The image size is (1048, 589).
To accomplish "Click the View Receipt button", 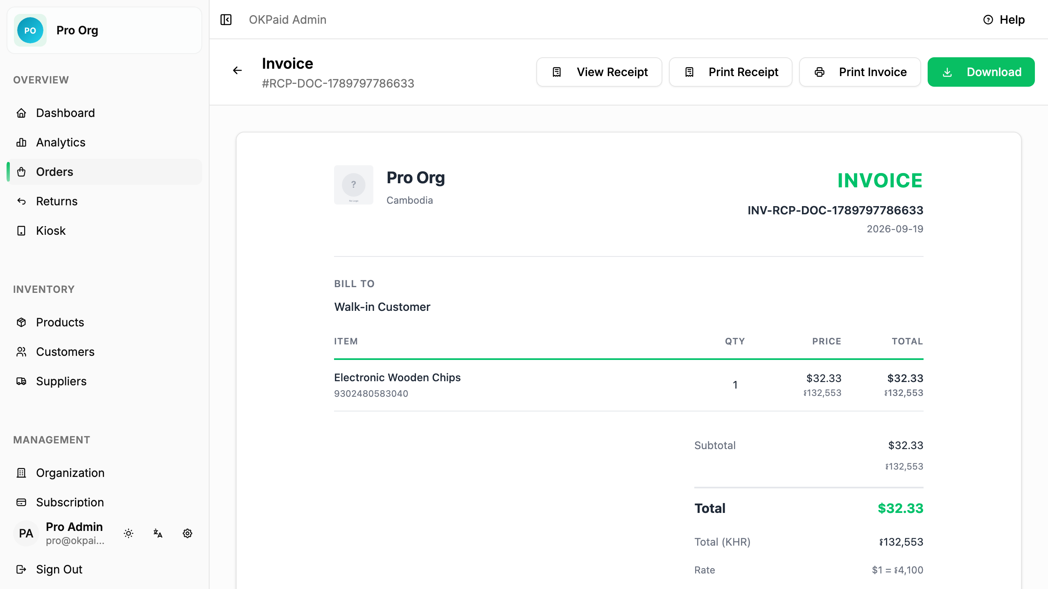I will point(599,72).
